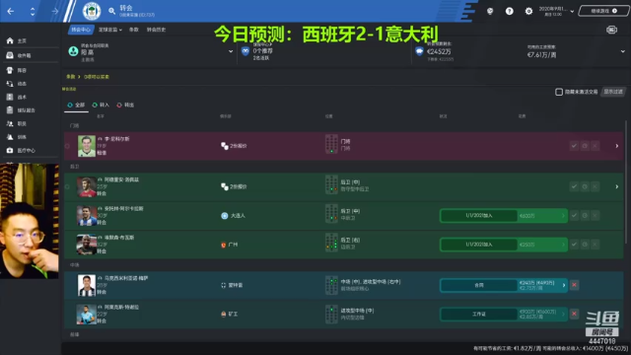Click the transfer list vertical scrollbar
This screenshot has height=355, width=631.
pyautogui.click(x=626, y=181)
